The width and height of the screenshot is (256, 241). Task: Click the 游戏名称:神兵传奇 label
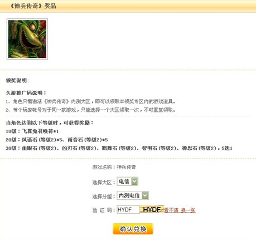(114, 167)
